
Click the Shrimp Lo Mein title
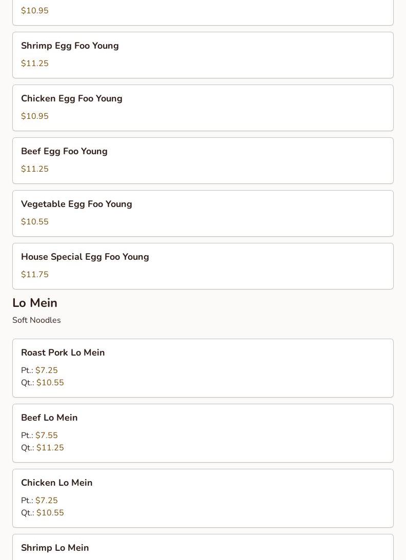tap(55, 548)
